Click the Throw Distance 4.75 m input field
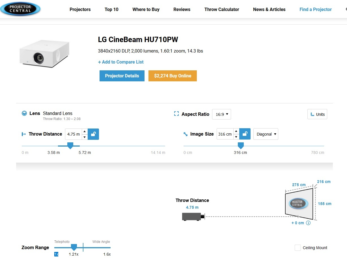Viewport: 347px width, 259px height. [73, 134]
